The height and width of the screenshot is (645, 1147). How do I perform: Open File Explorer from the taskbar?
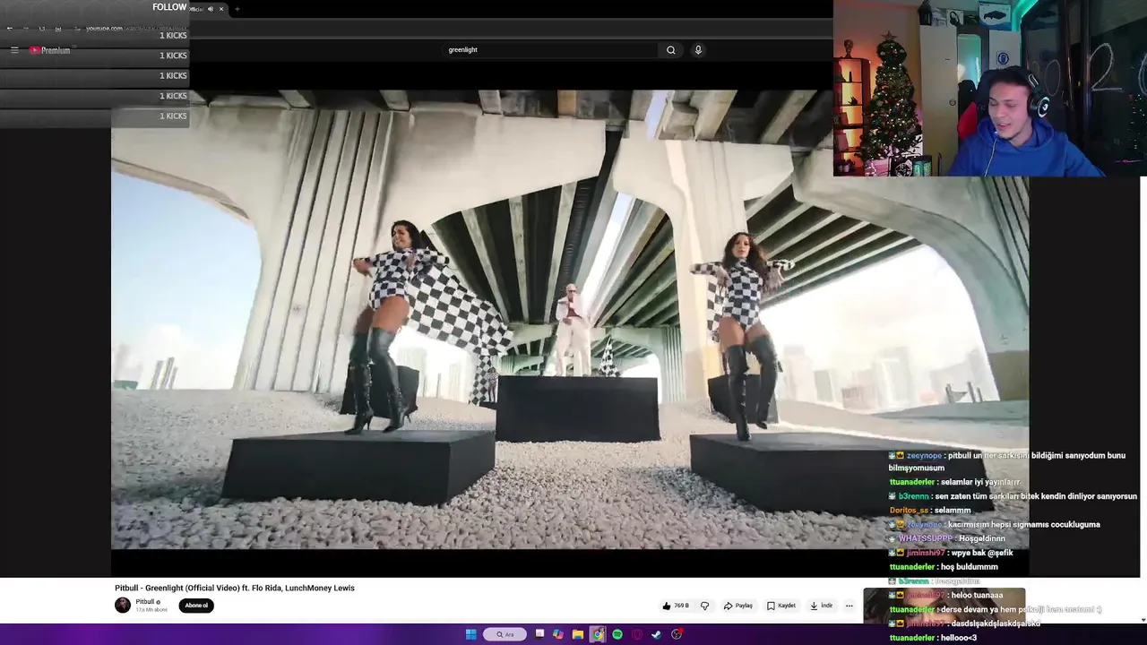(578, 634)
